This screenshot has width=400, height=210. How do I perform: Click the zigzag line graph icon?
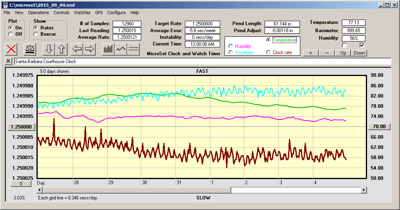(121, 49)
